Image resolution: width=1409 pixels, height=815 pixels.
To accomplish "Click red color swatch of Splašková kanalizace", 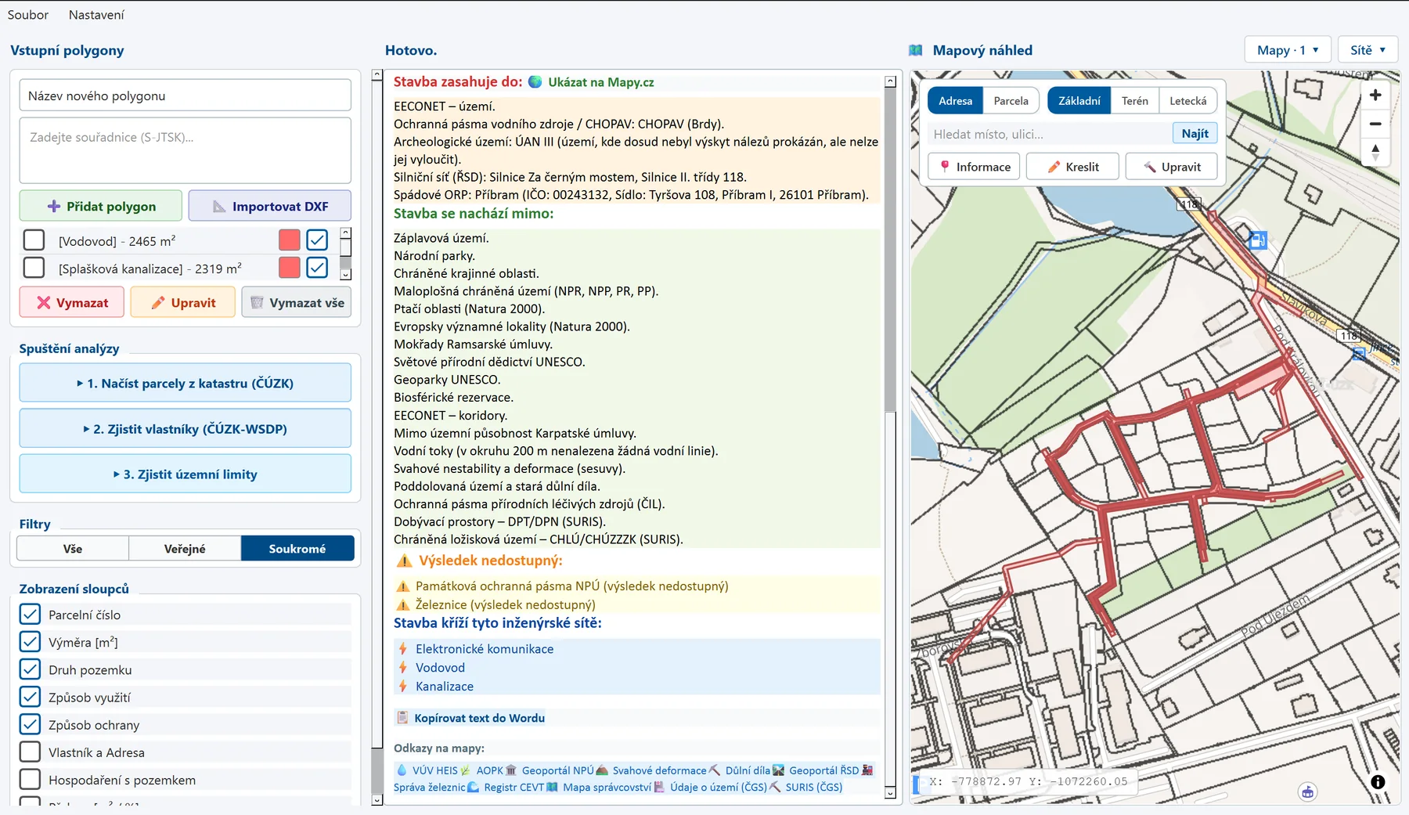I will [290, 268].
